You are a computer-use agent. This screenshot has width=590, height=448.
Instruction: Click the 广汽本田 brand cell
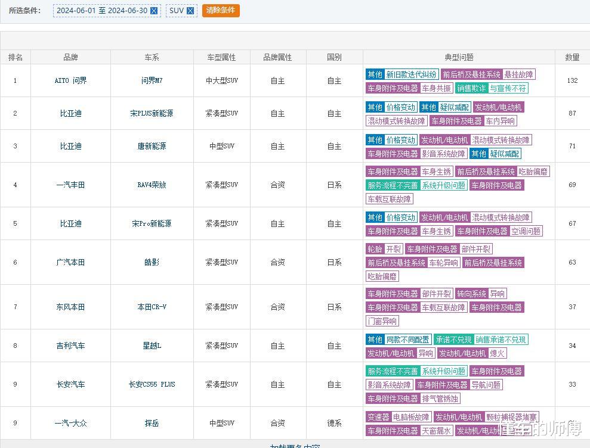pyautogui.click(x=71, y=262)
